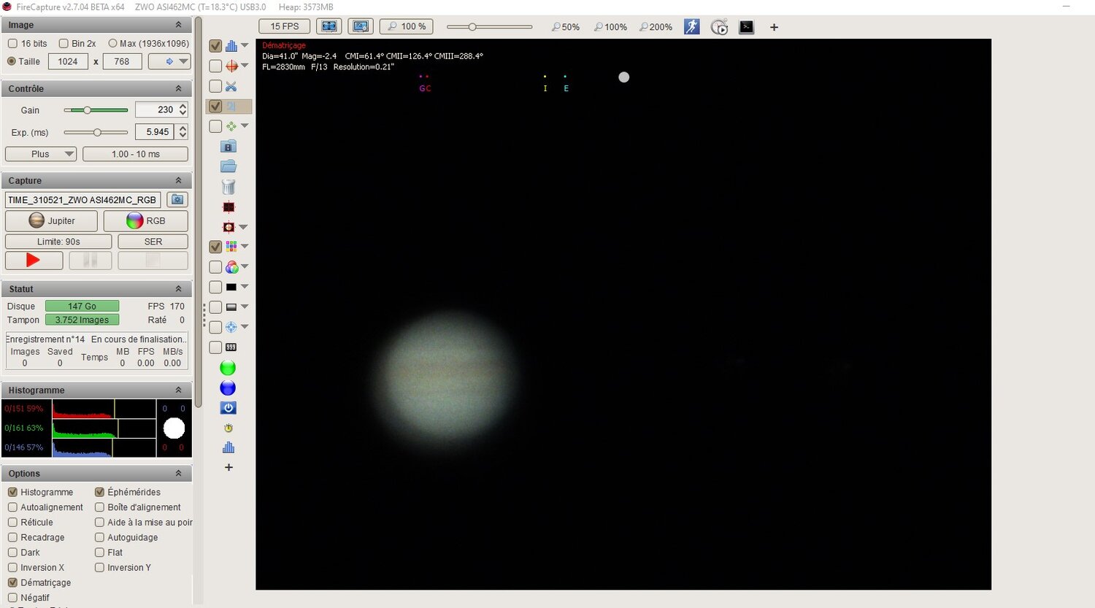
Task: Enable the Réticule checkbox
Action: click(12, 523)
